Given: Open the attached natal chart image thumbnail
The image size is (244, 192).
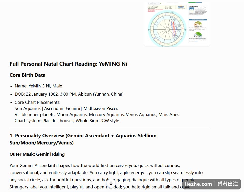Looking at the screenshot, I should [x=177, y=24].
